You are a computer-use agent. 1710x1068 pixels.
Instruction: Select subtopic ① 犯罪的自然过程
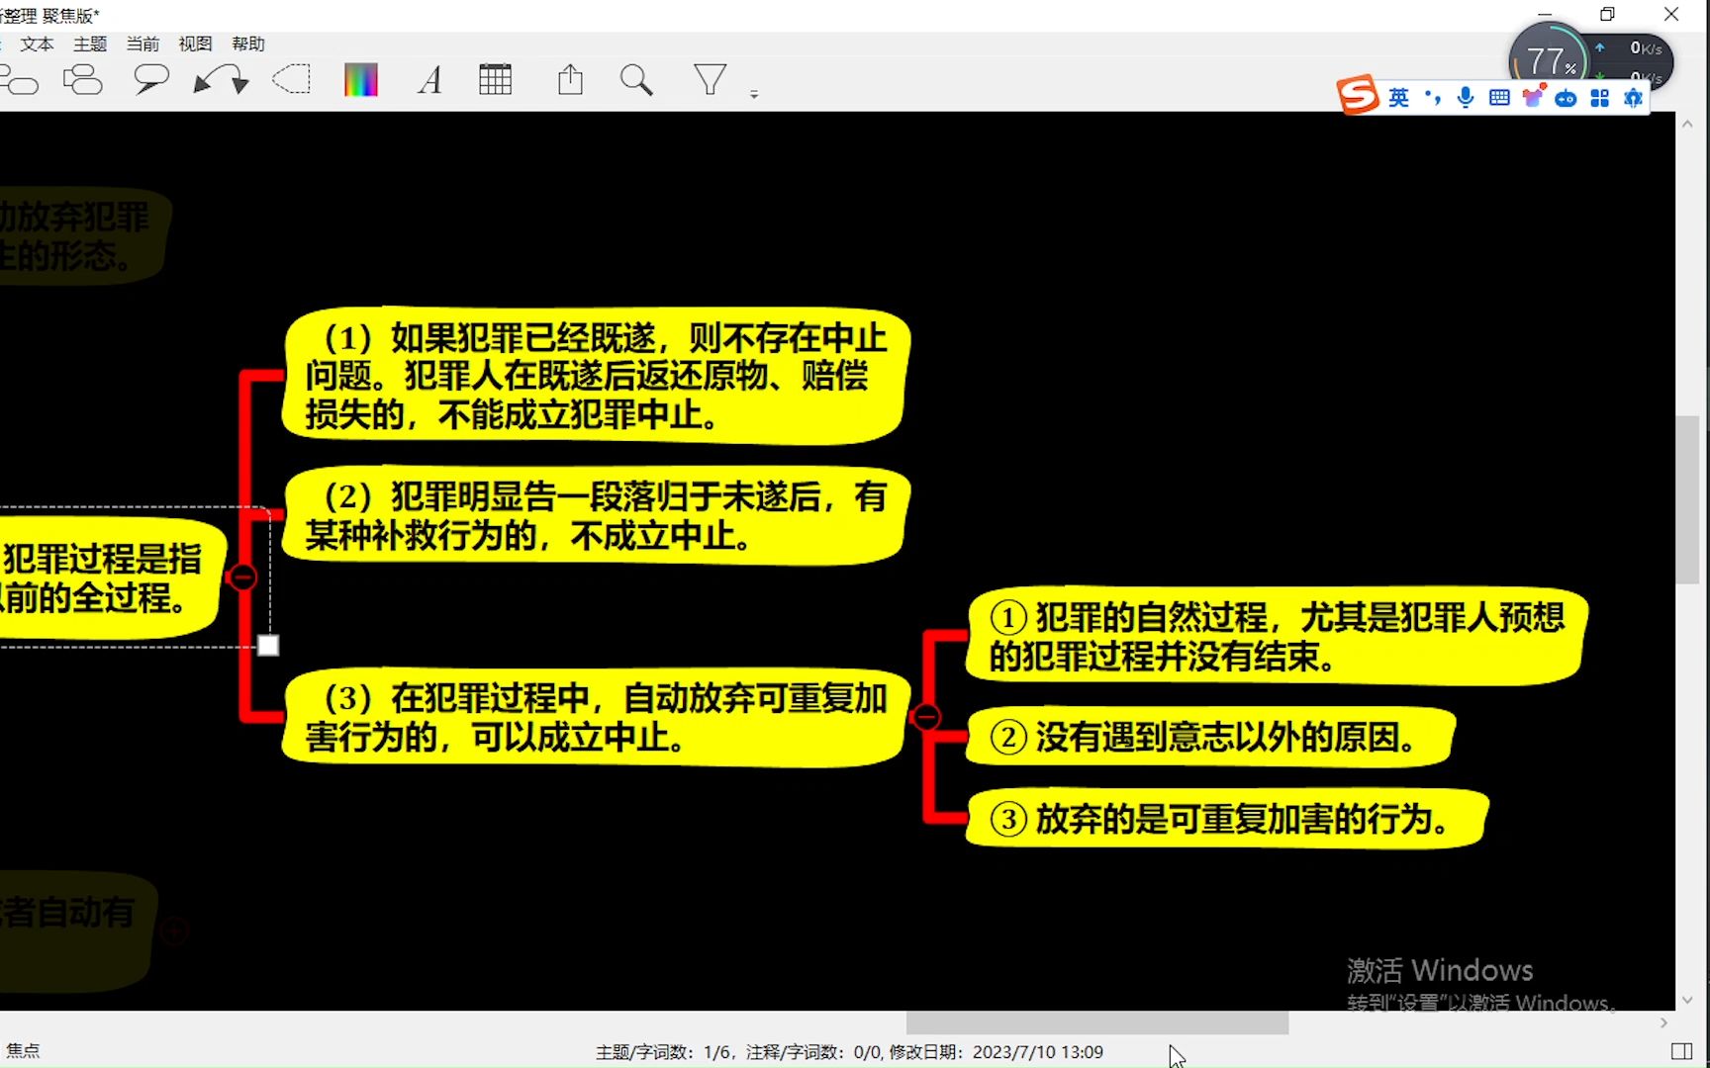tap(1277, 636)
